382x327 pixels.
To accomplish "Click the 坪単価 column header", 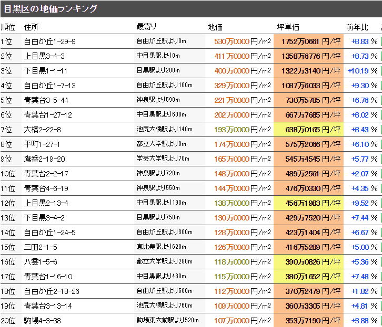I will coord(288,27).
